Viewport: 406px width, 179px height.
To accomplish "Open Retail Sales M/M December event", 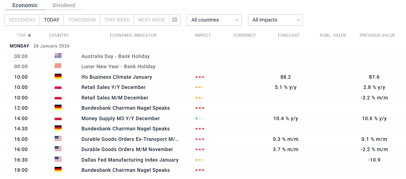I will tap(115, 98).
